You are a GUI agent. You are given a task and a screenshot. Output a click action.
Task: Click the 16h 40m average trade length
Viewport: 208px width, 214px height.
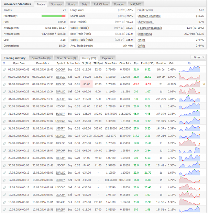[128, 46]
